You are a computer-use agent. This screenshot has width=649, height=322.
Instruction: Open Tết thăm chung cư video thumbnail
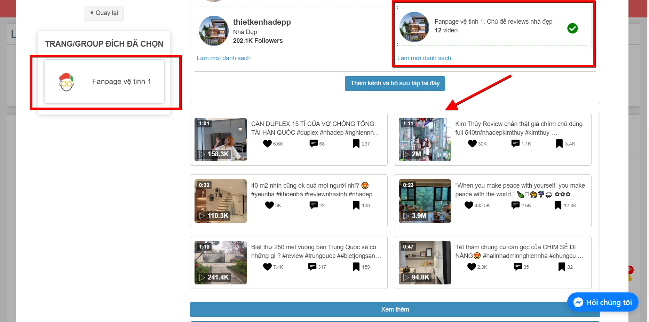[425, 262]
